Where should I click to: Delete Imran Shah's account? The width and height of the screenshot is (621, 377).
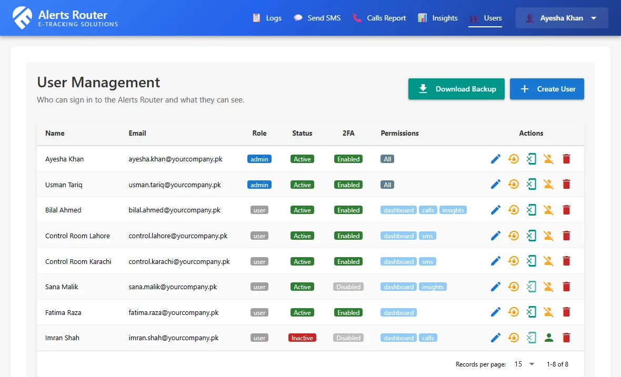(x=566, y=338)
